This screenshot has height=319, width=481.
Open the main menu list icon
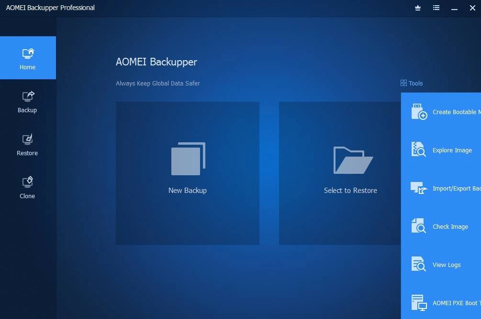coord(436,8)
